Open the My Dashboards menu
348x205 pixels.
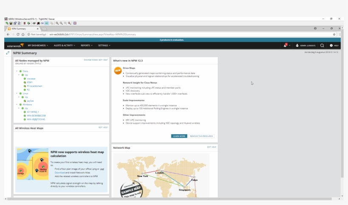(x=38, y=45)
